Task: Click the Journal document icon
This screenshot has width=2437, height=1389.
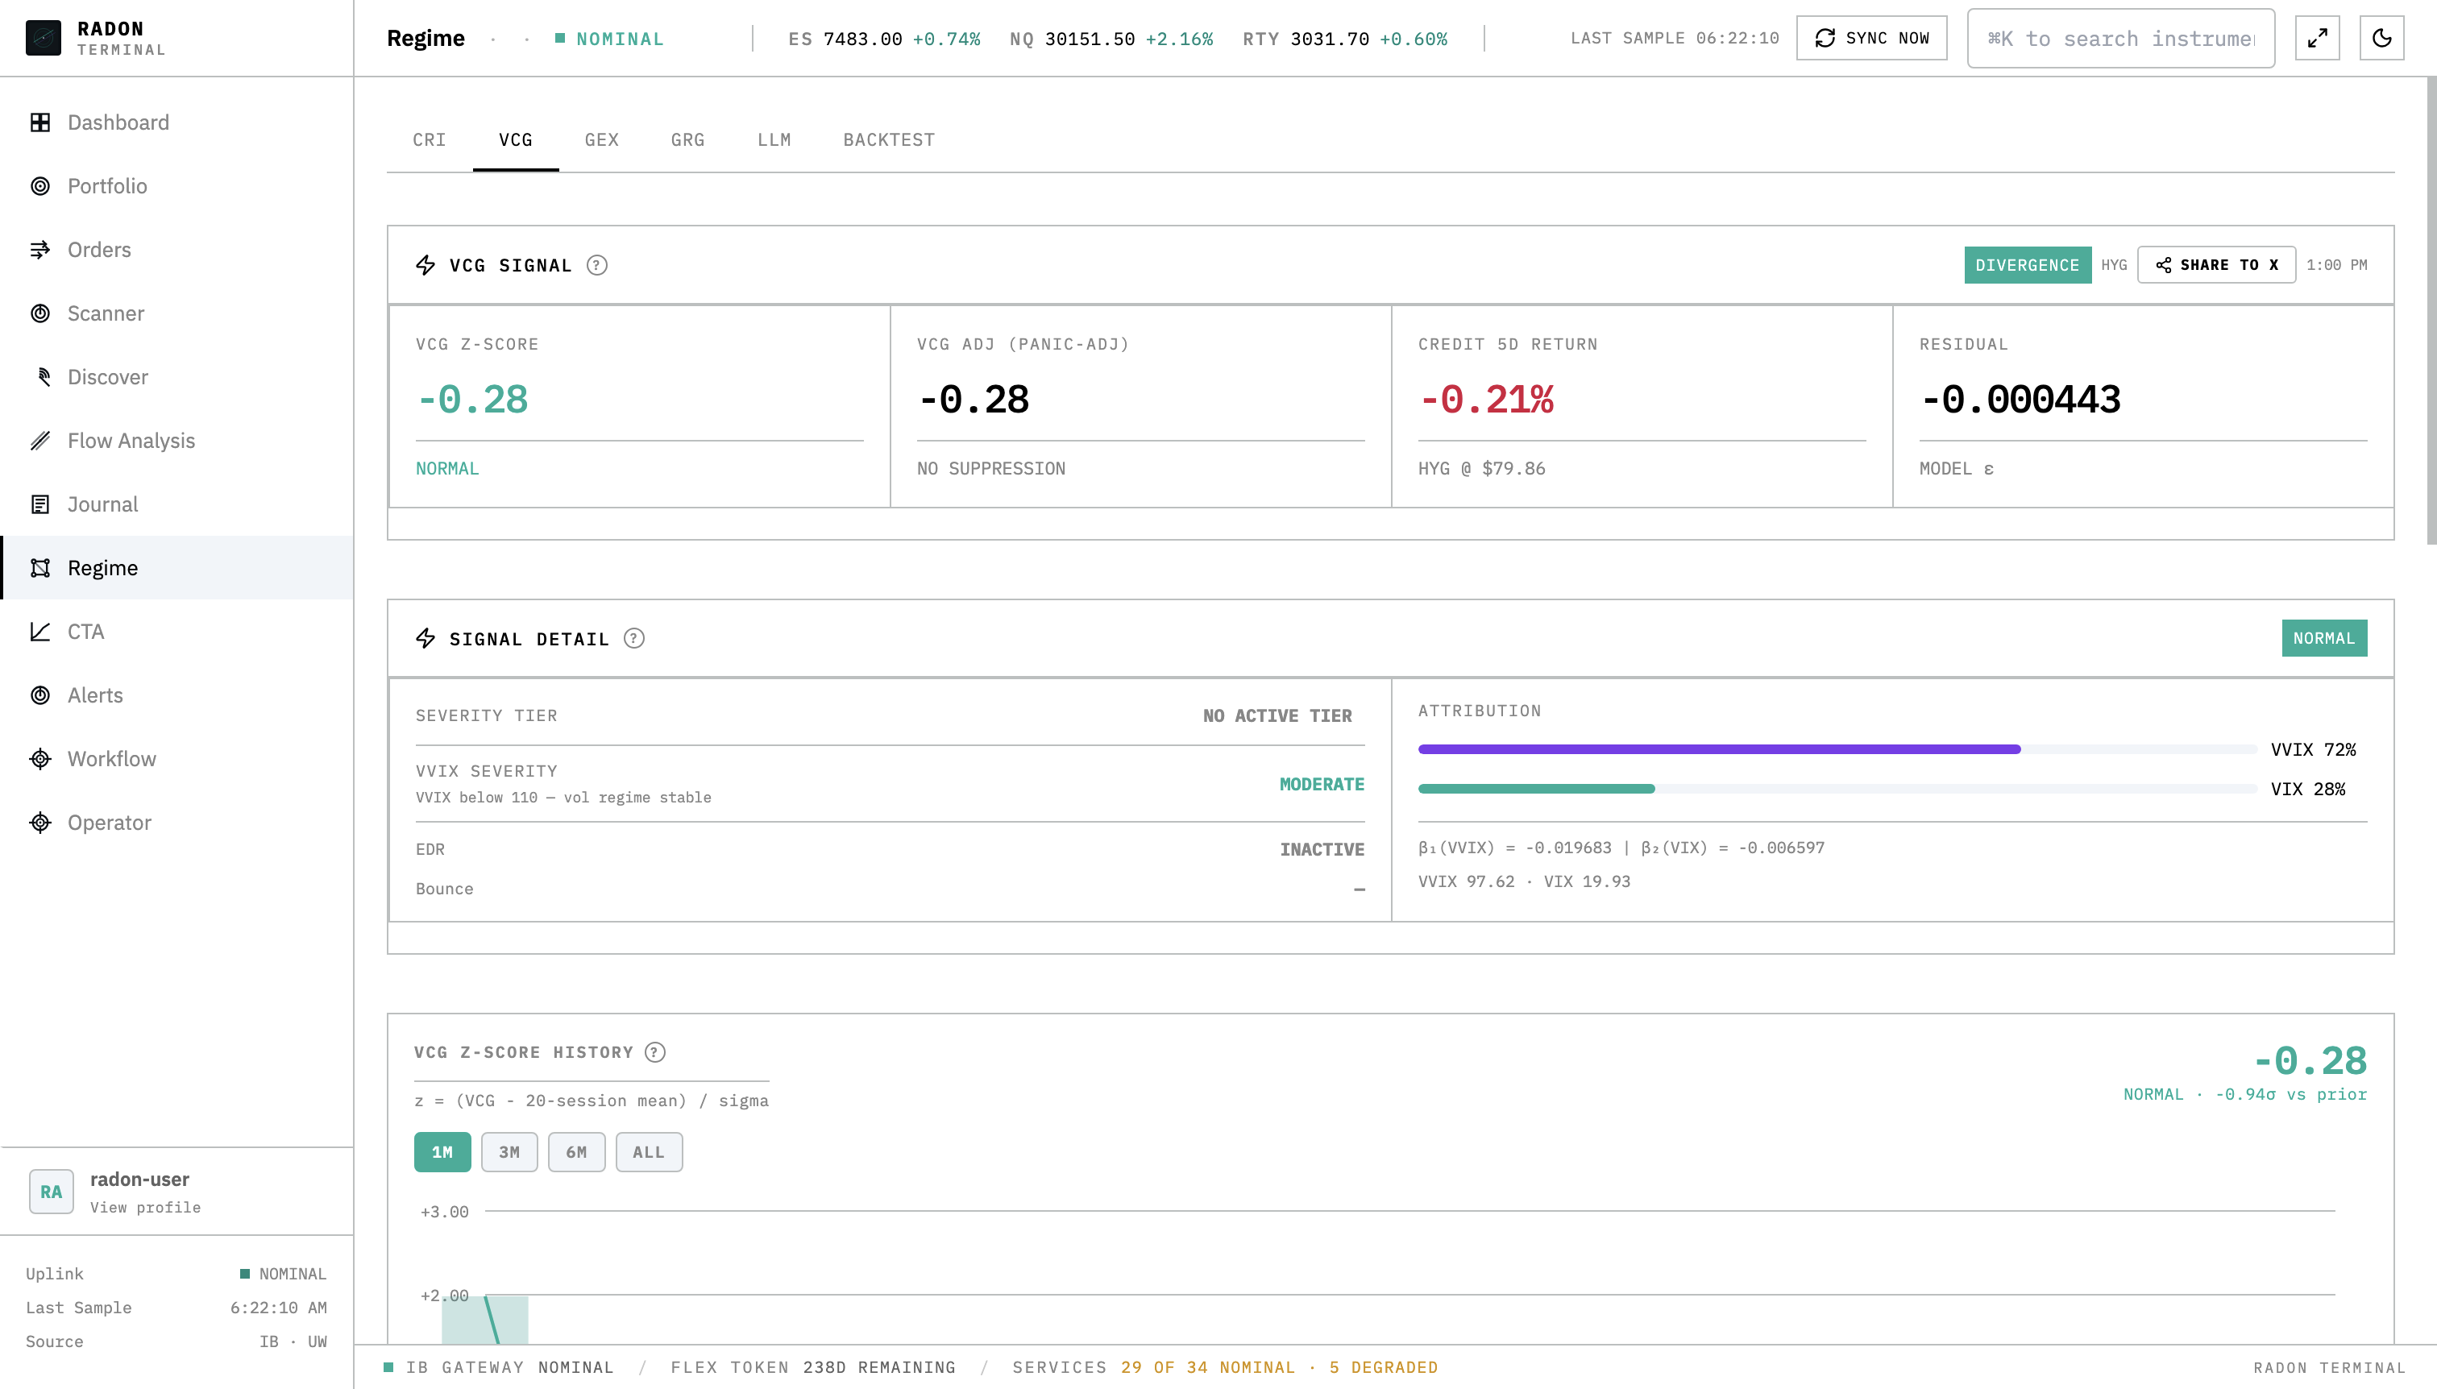Action: pos(40,504)
